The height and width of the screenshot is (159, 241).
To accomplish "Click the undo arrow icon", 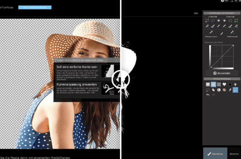I will tap(208, 96).
